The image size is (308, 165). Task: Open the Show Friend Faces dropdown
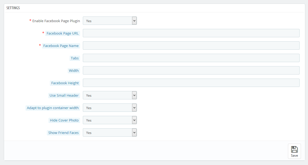tap(110, 133)
